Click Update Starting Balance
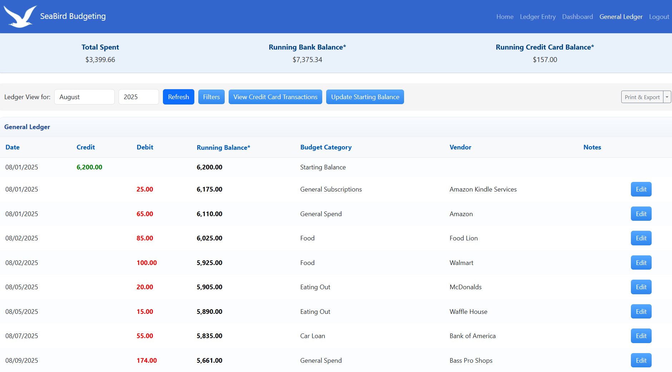The height and width of the screenshot is (372, 672). [x=365, y=97]
